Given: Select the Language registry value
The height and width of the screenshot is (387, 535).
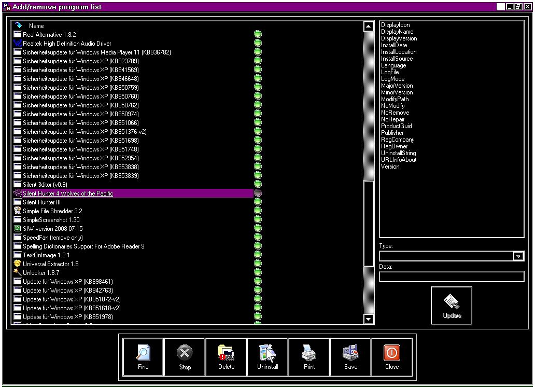Looking at the screenshot, I should point(393,65).
